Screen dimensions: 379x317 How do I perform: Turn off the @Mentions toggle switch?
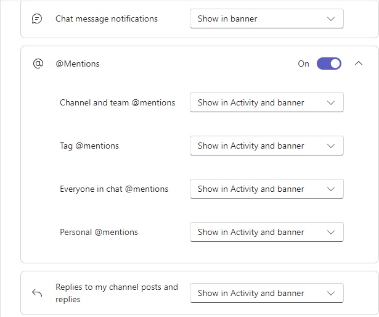(x=329, y=64)
